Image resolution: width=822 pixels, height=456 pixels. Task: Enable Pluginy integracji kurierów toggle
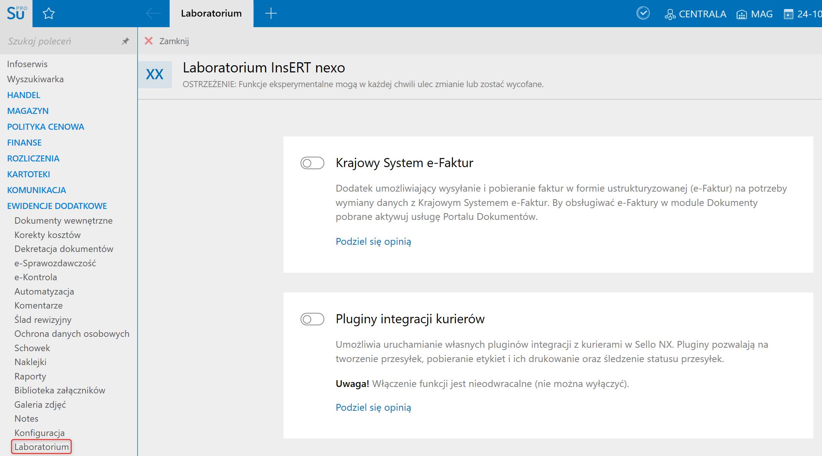click(312, 319)
